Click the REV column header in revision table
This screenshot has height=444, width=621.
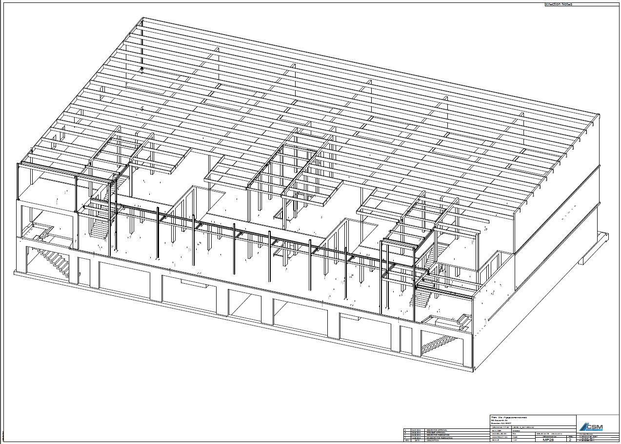coord(407,441)
